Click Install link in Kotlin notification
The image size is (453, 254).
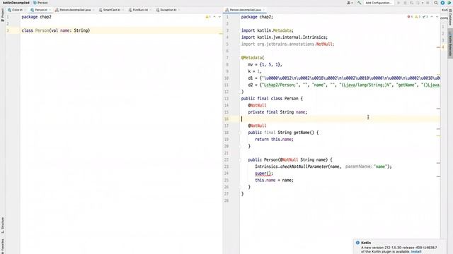[416, 251]
